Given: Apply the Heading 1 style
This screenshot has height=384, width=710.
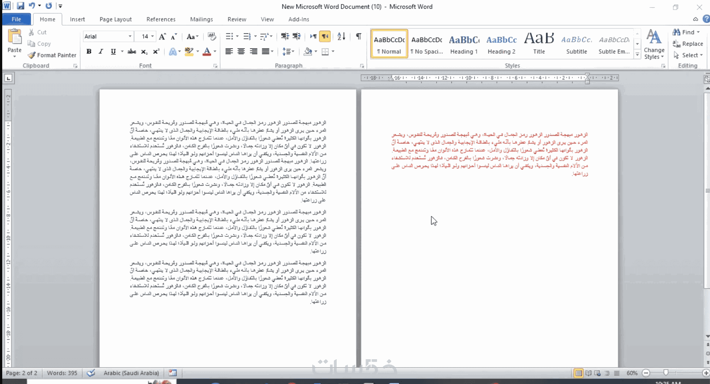Looking at the screenshot, I should click(464, 44).
